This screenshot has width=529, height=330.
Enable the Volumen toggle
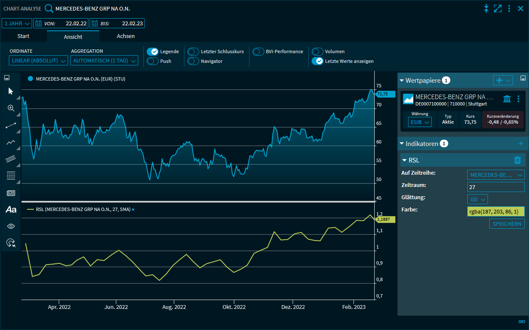(318, 51)
